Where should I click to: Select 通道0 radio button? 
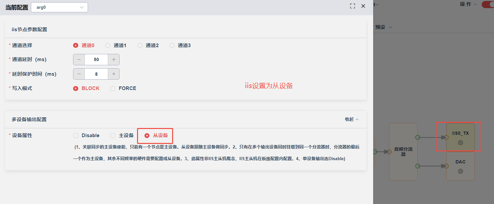pos(76,45)
